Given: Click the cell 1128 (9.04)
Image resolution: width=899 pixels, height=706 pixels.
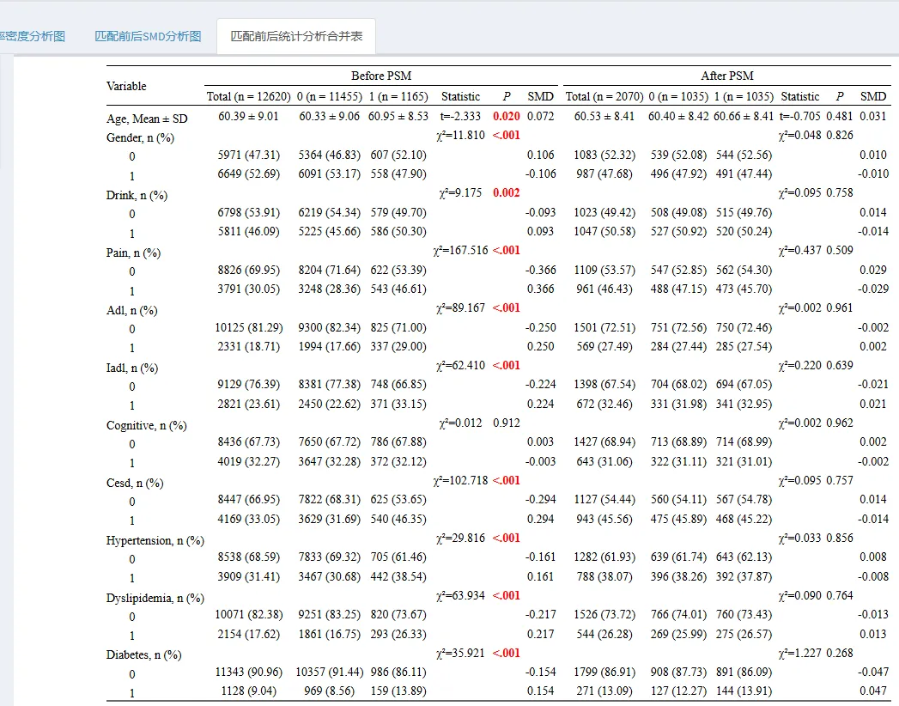Looking at the screenshot, I should pos(248,691).
